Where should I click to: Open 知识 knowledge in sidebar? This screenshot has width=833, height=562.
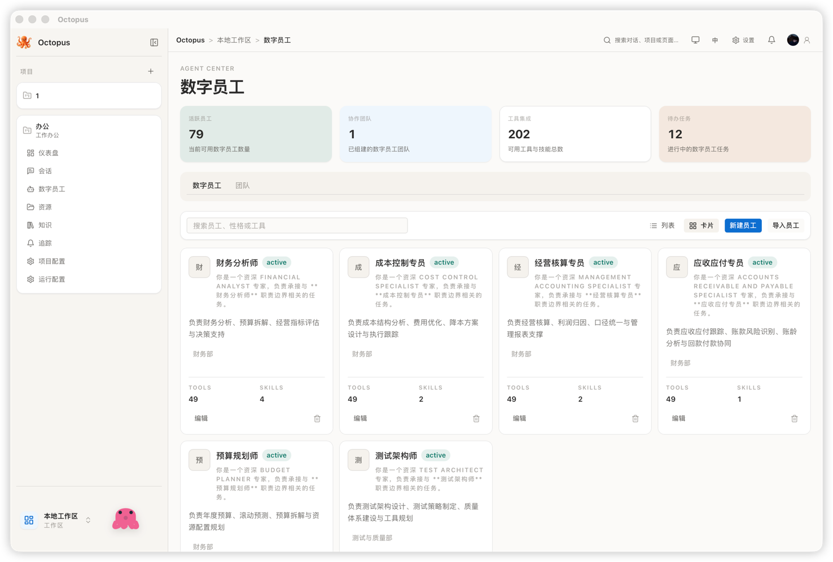tap(89, 225)
